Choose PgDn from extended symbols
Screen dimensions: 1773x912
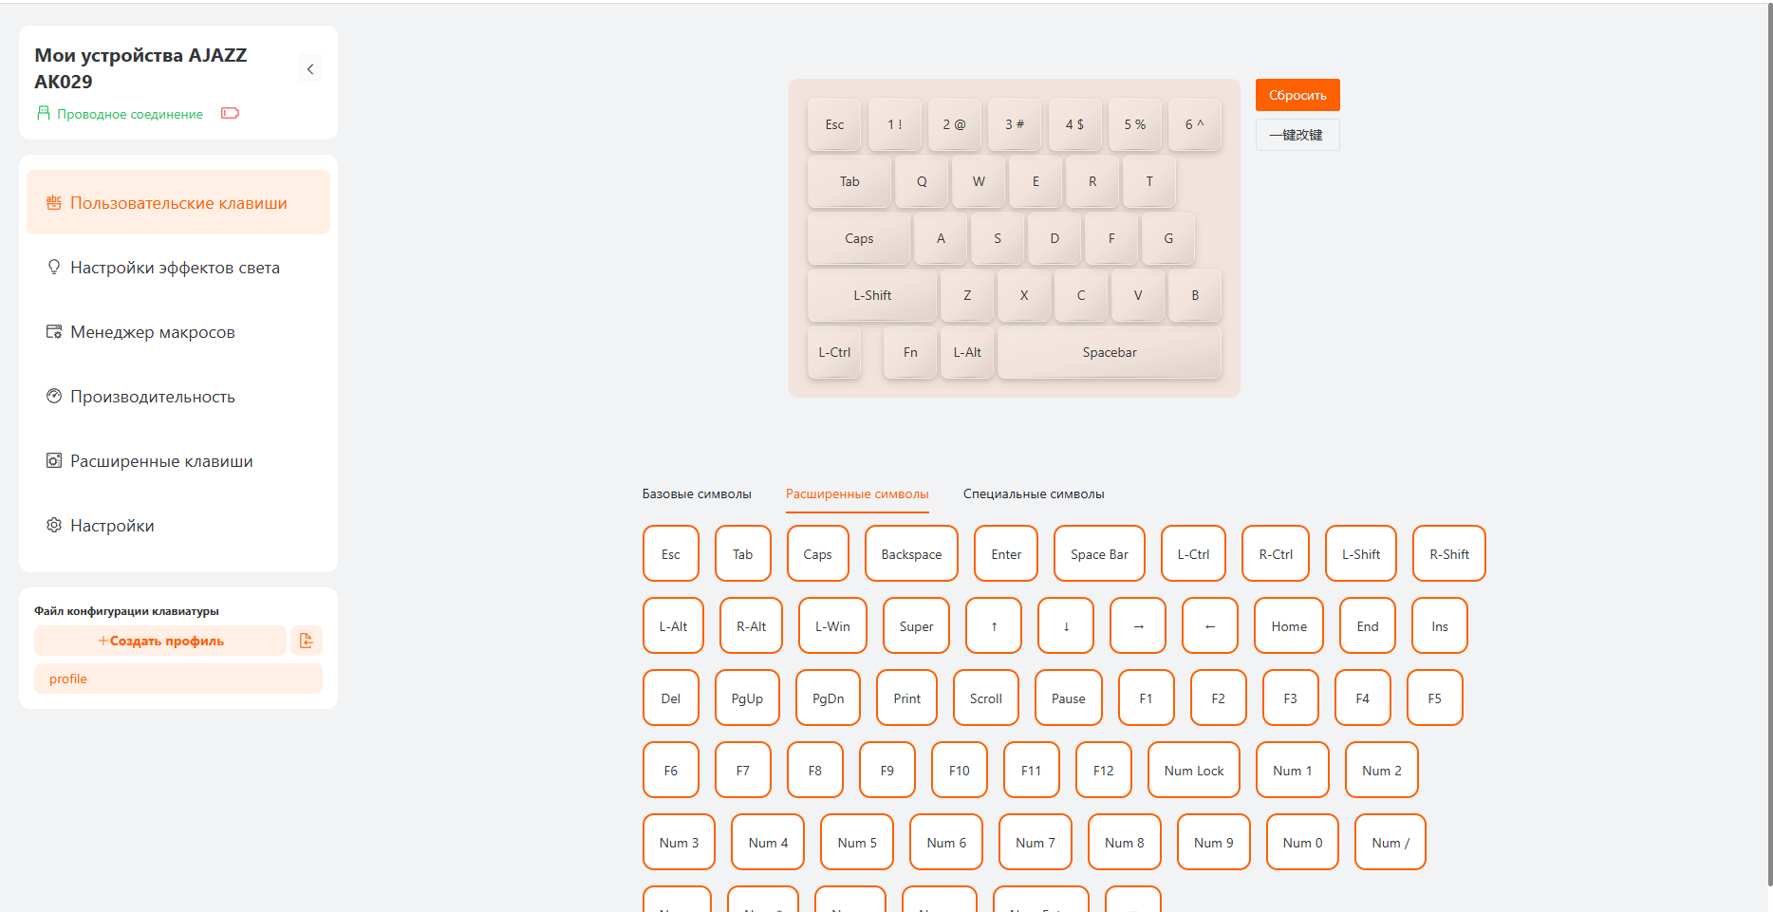(x=828, y=698)
